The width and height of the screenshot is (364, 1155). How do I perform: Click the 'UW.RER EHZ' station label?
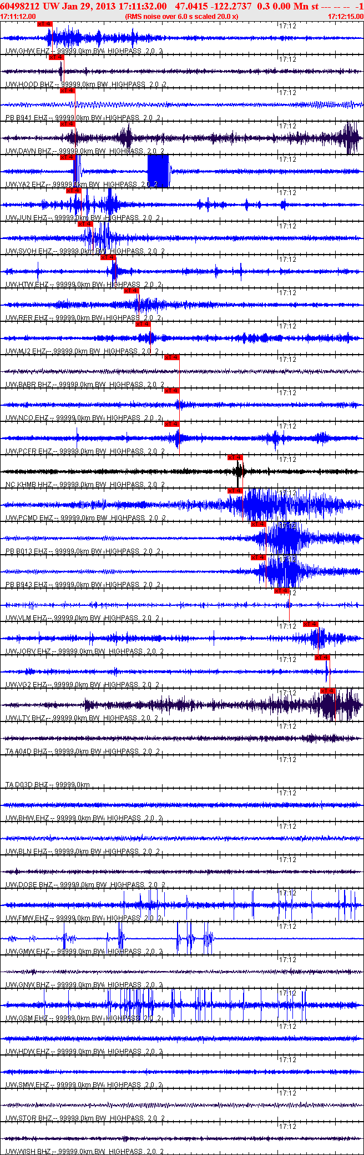pos(27,318)
